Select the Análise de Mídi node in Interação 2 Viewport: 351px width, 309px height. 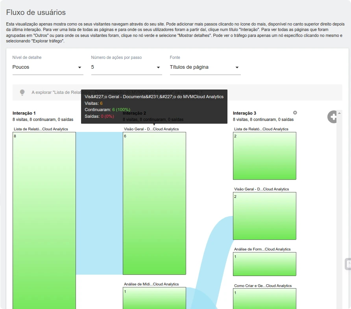pyautogui.click(x=154, y=298)
